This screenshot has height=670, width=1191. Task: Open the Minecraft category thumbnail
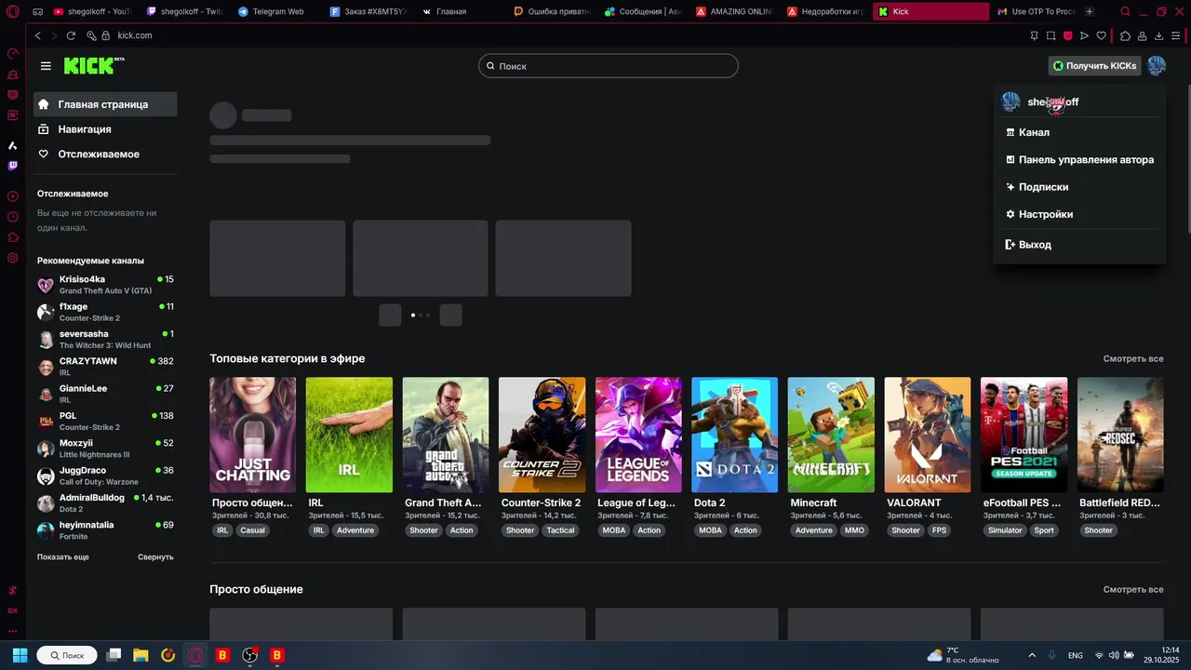click(x=831, y=435)
